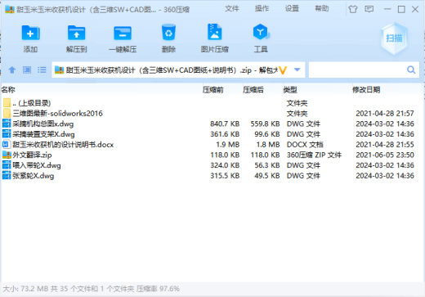This screenshot has width=425, height=297.
Task: Open the 工具 (Tools) icon
Action: tap(261, 32)
